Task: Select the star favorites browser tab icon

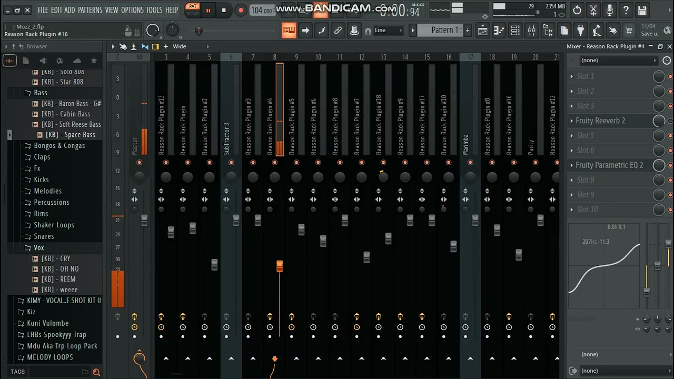Action: coord(94,61)
